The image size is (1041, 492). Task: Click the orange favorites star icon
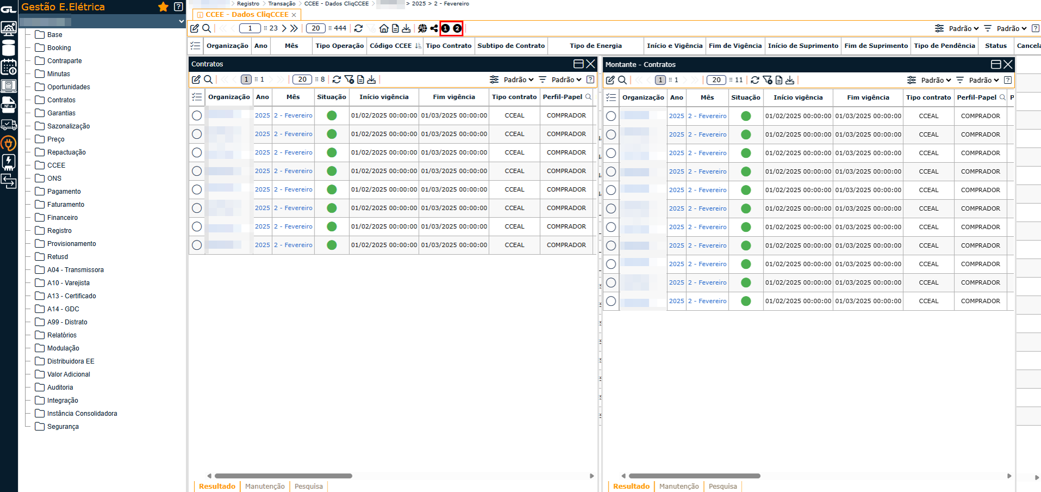163,7
